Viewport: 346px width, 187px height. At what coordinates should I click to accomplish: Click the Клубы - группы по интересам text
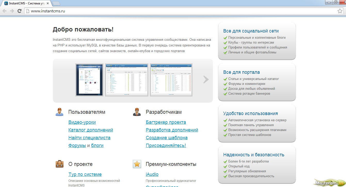251,43
